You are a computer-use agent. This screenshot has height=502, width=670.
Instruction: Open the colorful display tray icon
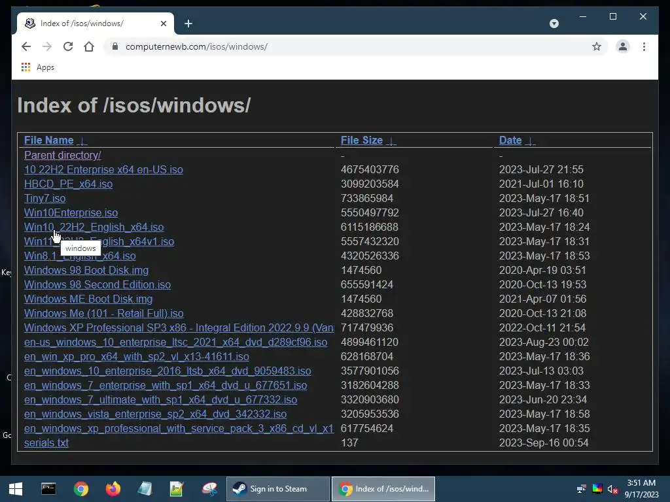coord(597,489)
